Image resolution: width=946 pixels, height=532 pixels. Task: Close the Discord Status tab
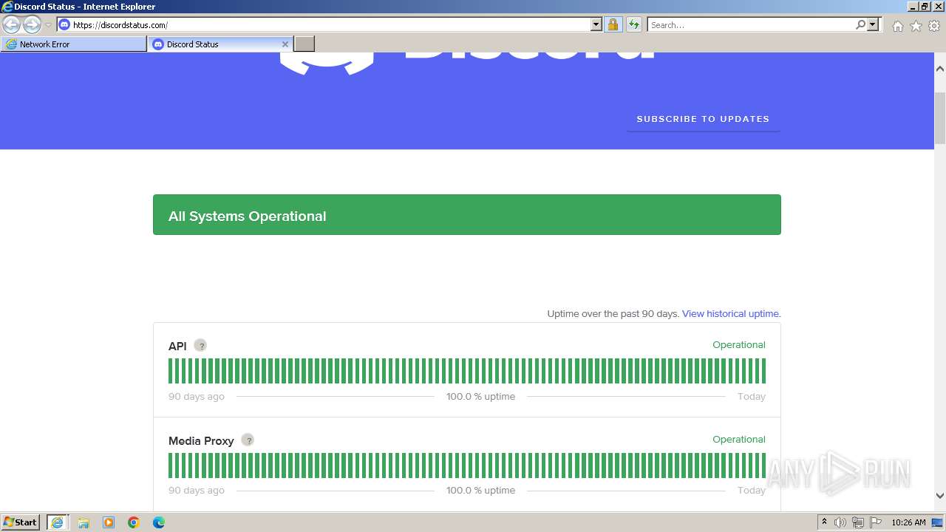[285, 44]
